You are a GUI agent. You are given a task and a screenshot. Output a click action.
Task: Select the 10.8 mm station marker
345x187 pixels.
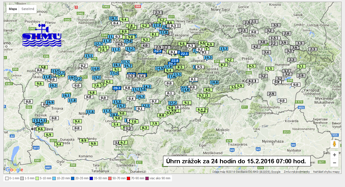(x=214, y=82)
